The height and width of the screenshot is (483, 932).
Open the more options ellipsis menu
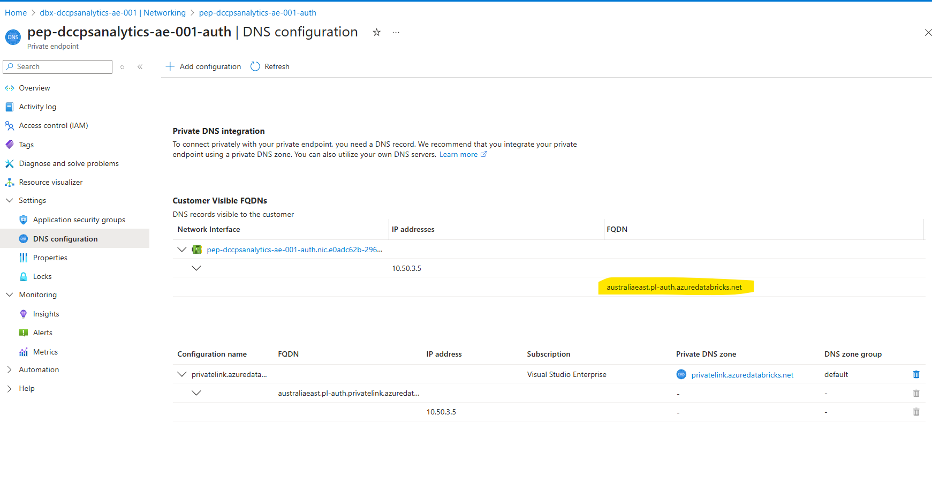tap(396, 32)
